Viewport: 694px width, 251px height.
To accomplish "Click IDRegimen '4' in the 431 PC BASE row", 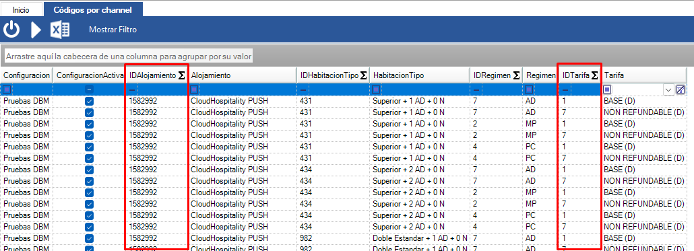I will (475, 147).
